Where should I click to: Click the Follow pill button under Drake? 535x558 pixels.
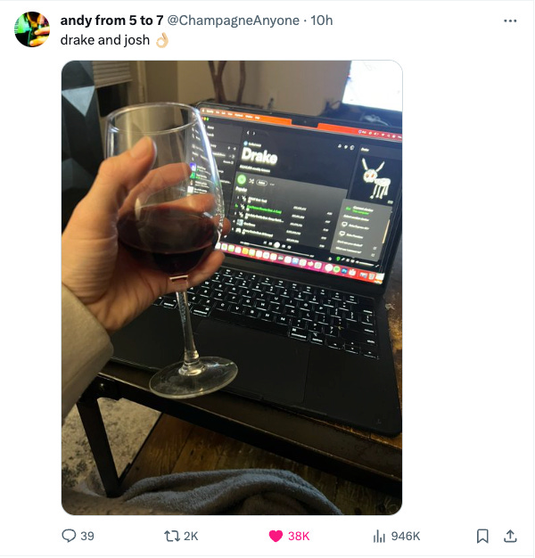(x=261, y=183)
